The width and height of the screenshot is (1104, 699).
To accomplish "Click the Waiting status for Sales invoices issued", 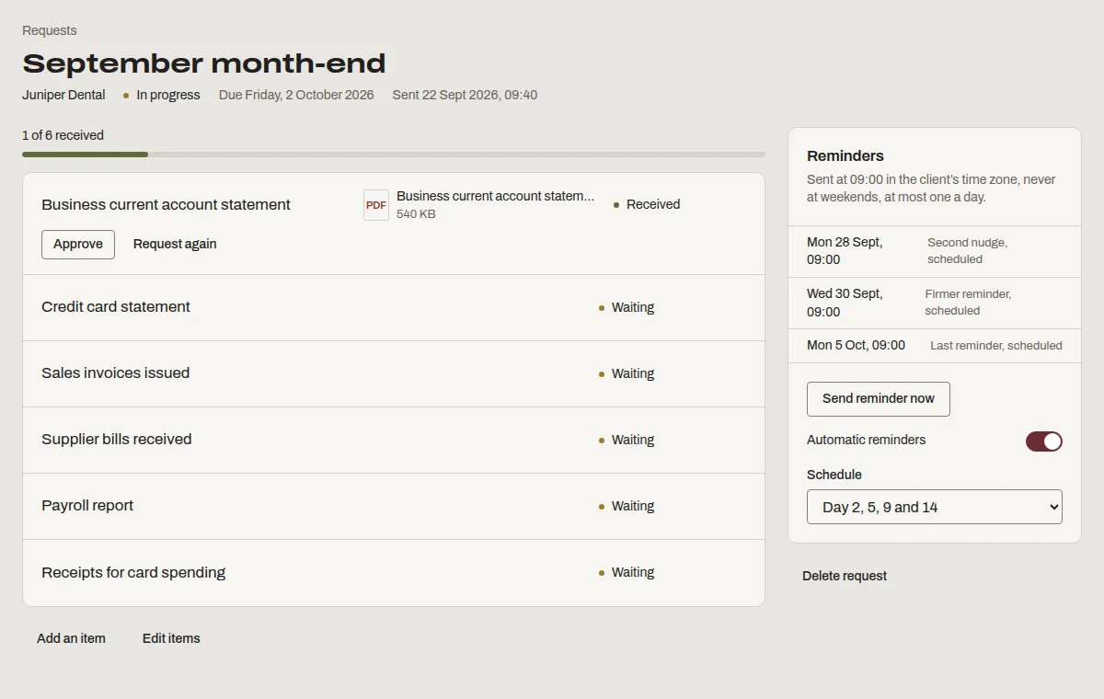I will point(627,374).
